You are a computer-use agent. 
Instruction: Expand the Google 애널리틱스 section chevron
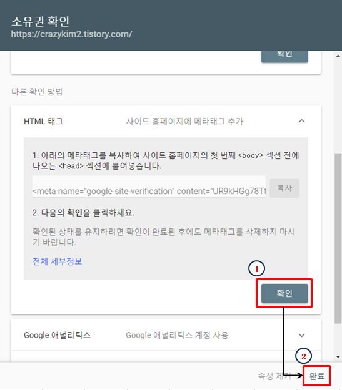pos(301,335)
